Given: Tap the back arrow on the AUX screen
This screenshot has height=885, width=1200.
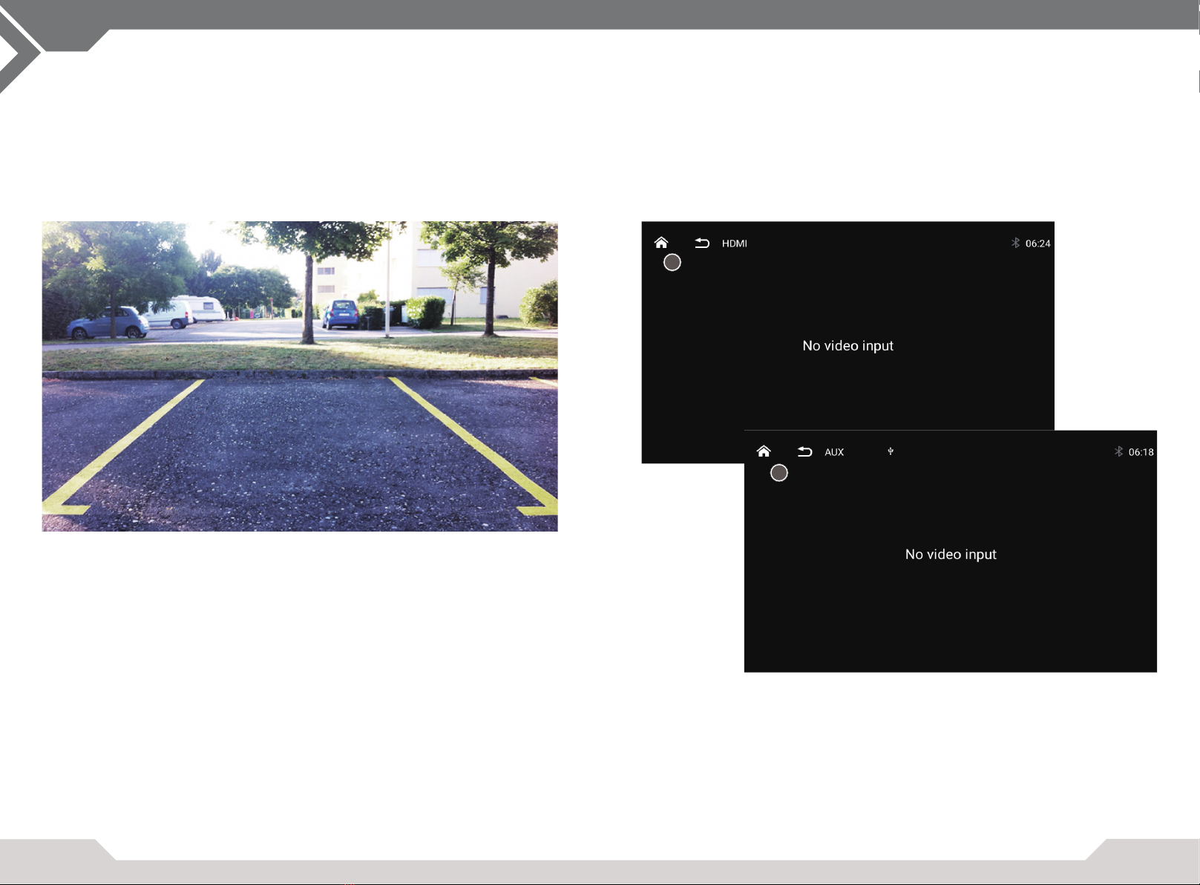Looking at the screenshot, I should click(805, 451).
